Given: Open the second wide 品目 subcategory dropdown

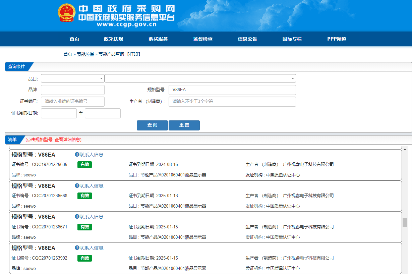Looking at the screenshot, I should click(200, 78).
